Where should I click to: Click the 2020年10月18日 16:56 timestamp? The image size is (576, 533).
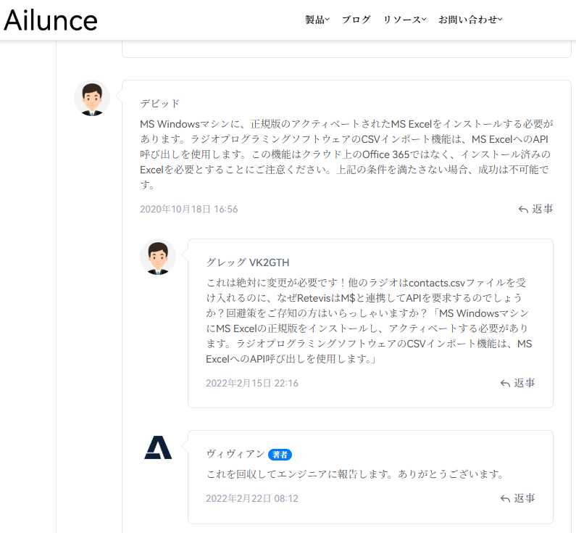tap(188, 209)
